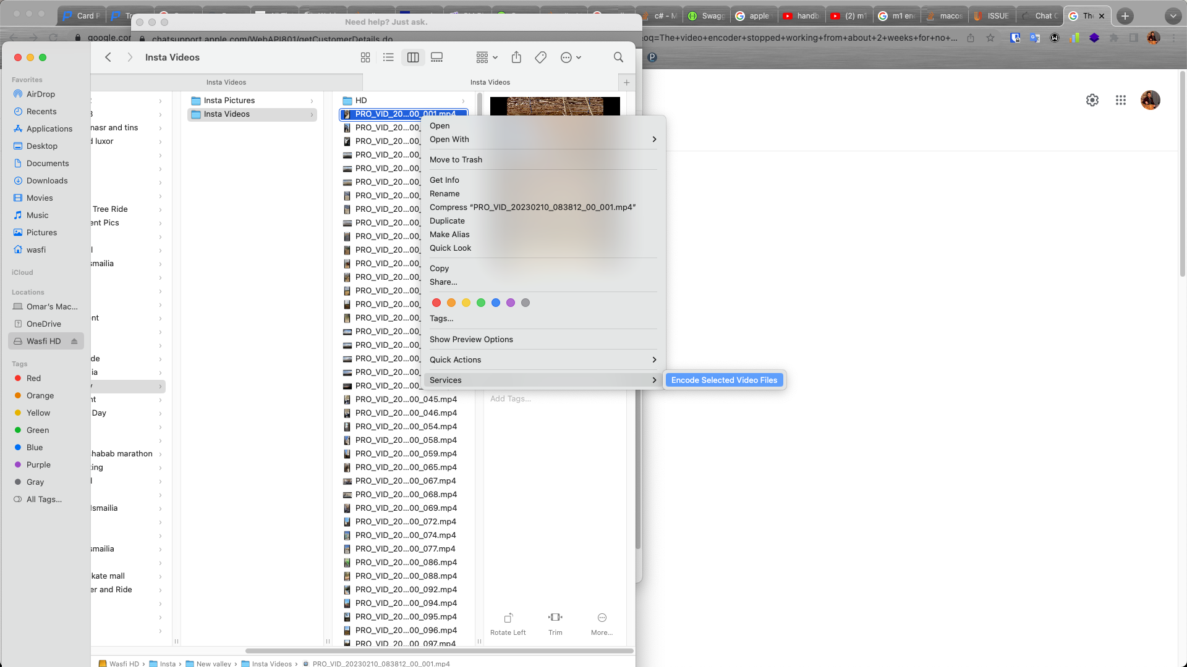Screen dimensions: 1187x667
Task: Click Encode Selected Video Files
Action: tap(724, 380)
